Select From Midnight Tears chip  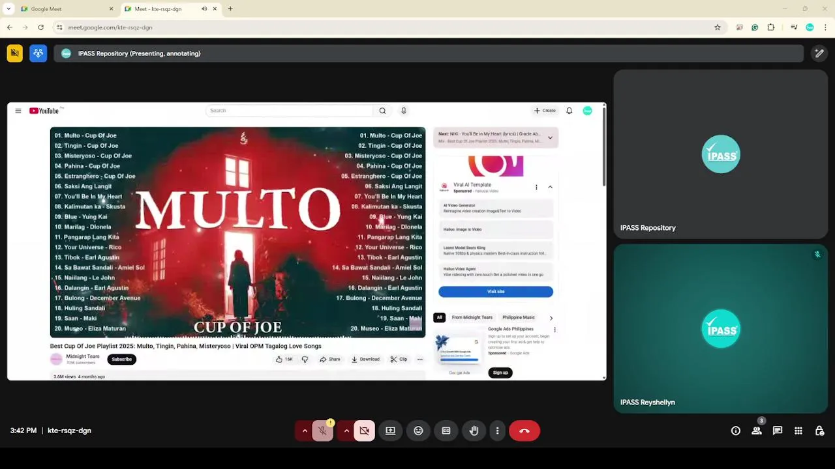[472, 318]
